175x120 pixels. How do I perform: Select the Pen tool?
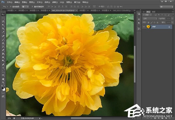[3, 64]
